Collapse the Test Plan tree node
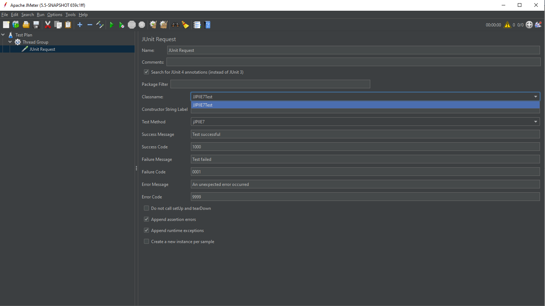Image resolution: width=545 pixels, height=306 pixels. (x=3, y=35)
